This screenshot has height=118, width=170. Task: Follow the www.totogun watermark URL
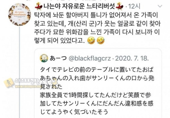[x=28, y=86]
